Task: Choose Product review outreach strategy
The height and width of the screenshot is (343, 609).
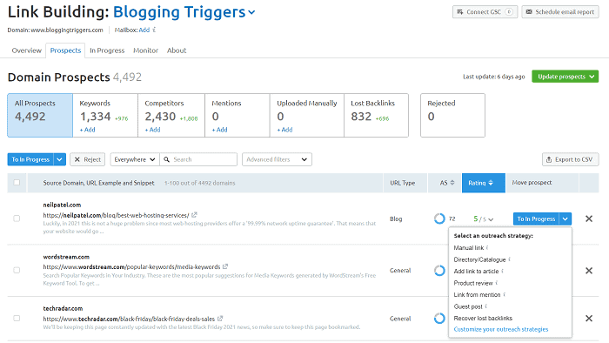Action: click(473, 283)
